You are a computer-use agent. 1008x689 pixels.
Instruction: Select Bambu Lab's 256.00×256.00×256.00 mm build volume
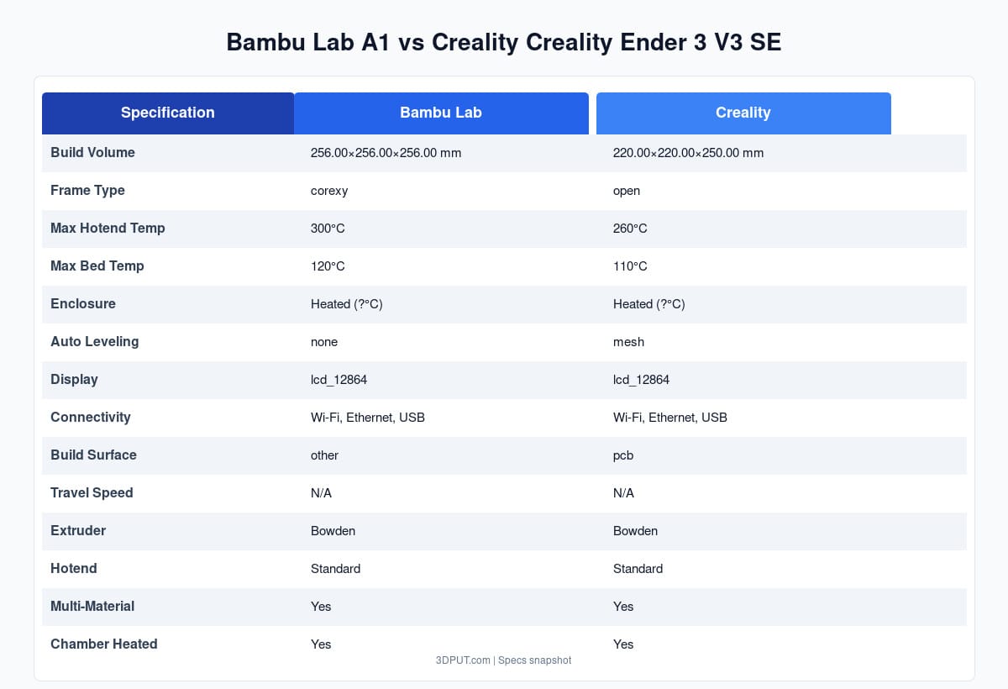click(x=386, y=153)
